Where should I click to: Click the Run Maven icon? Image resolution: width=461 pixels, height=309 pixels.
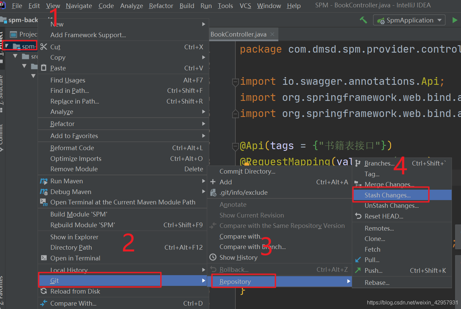44,181
